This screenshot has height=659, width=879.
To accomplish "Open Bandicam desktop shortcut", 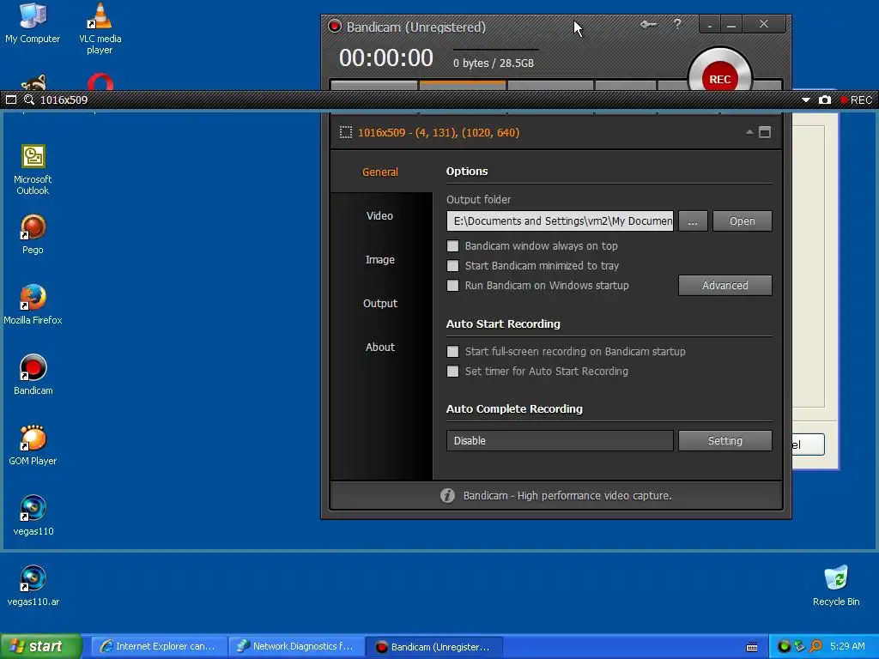I will click(x=33, y=374).
